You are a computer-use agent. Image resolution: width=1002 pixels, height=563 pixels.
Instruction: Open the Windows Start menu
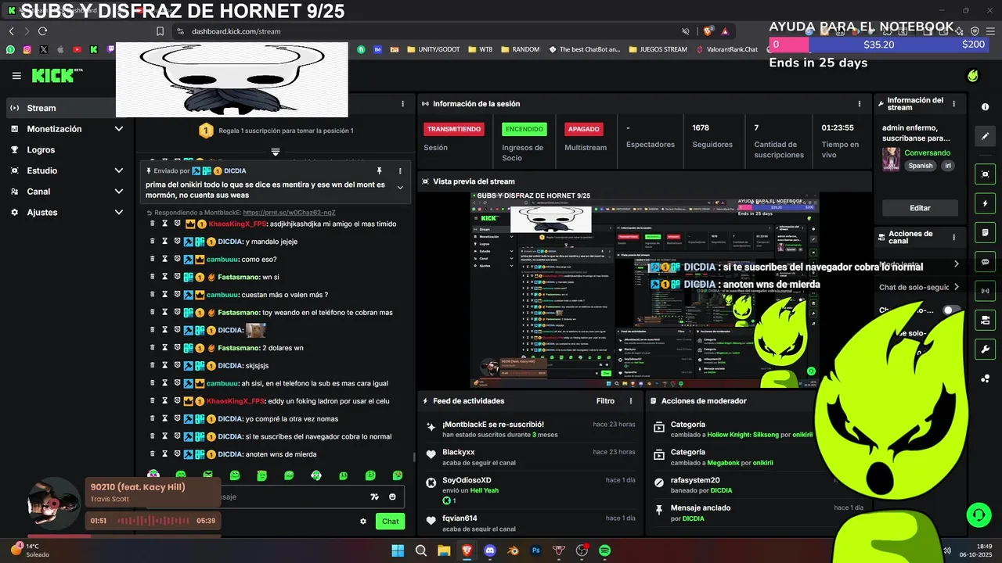[398, 550]
